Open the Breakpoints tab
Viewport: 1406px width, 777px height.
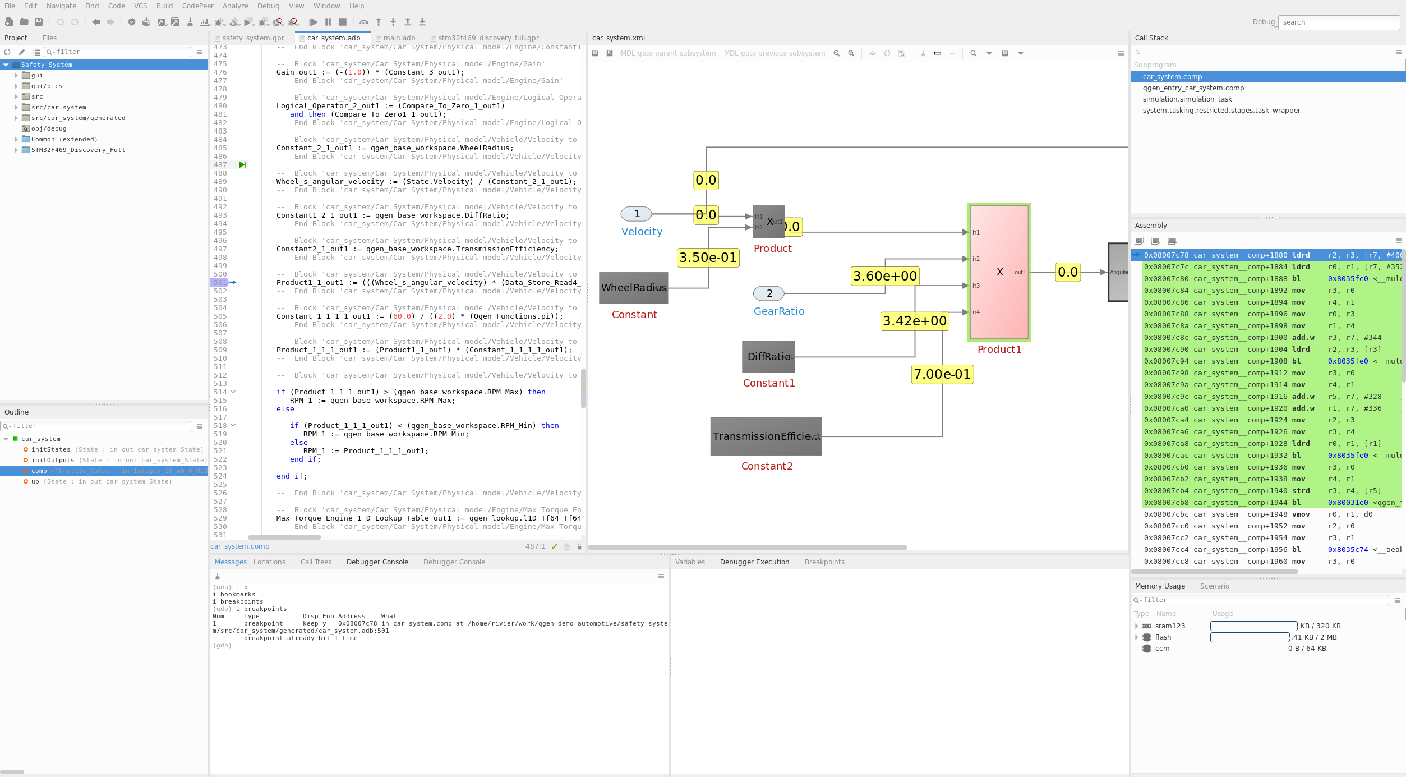824,562
